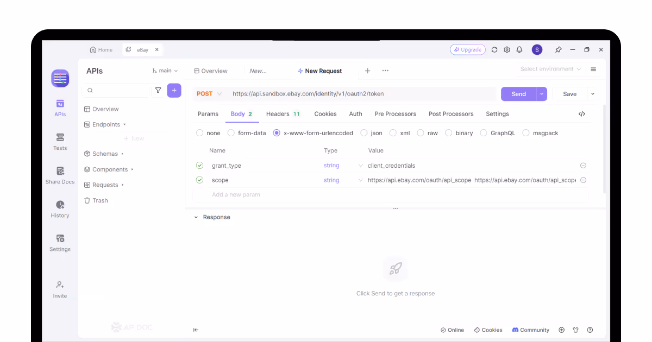Open the Select environment dropdown
Image resolution: width=652 pixels, height=342 pixels.
tap(550, 69)
